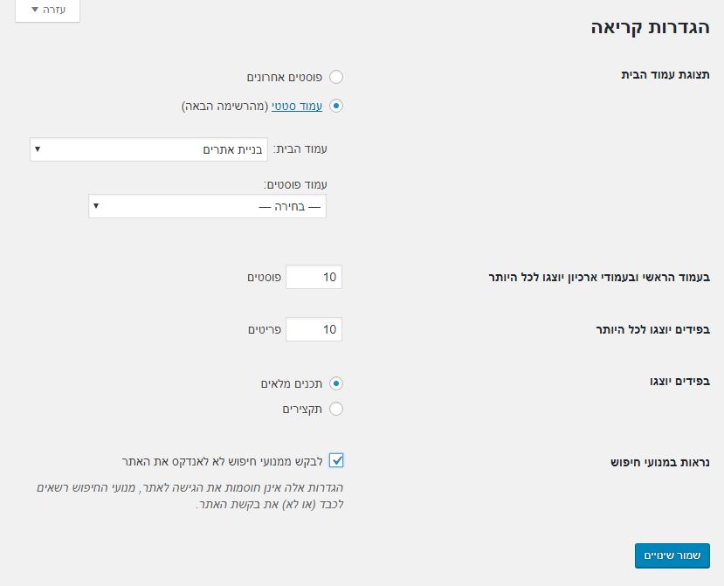This screenshot has height=586, width=724.
Task: Open the עזרה help tab
Action: [x=47, y=10]
